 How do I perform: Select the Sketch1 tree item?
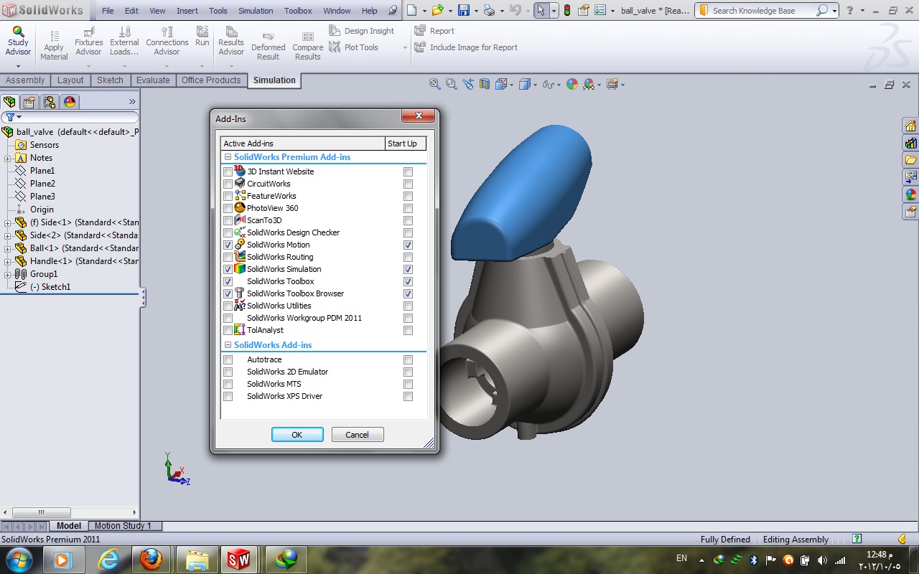pos(50,287)
